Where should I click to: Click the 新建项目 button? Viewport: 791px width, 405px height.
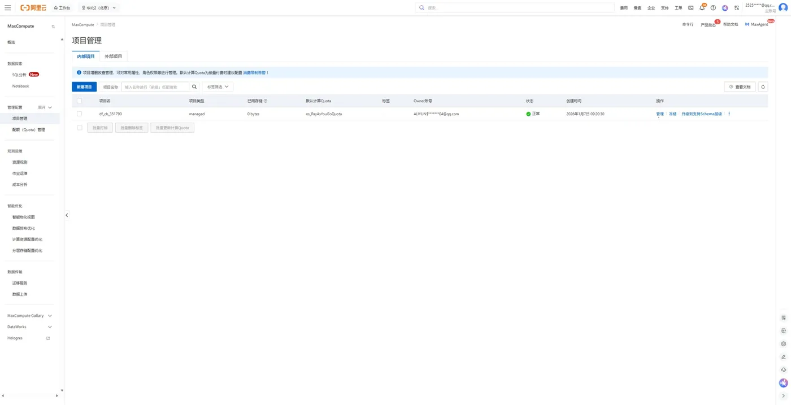pyautogui.click(x=84, y=86)
